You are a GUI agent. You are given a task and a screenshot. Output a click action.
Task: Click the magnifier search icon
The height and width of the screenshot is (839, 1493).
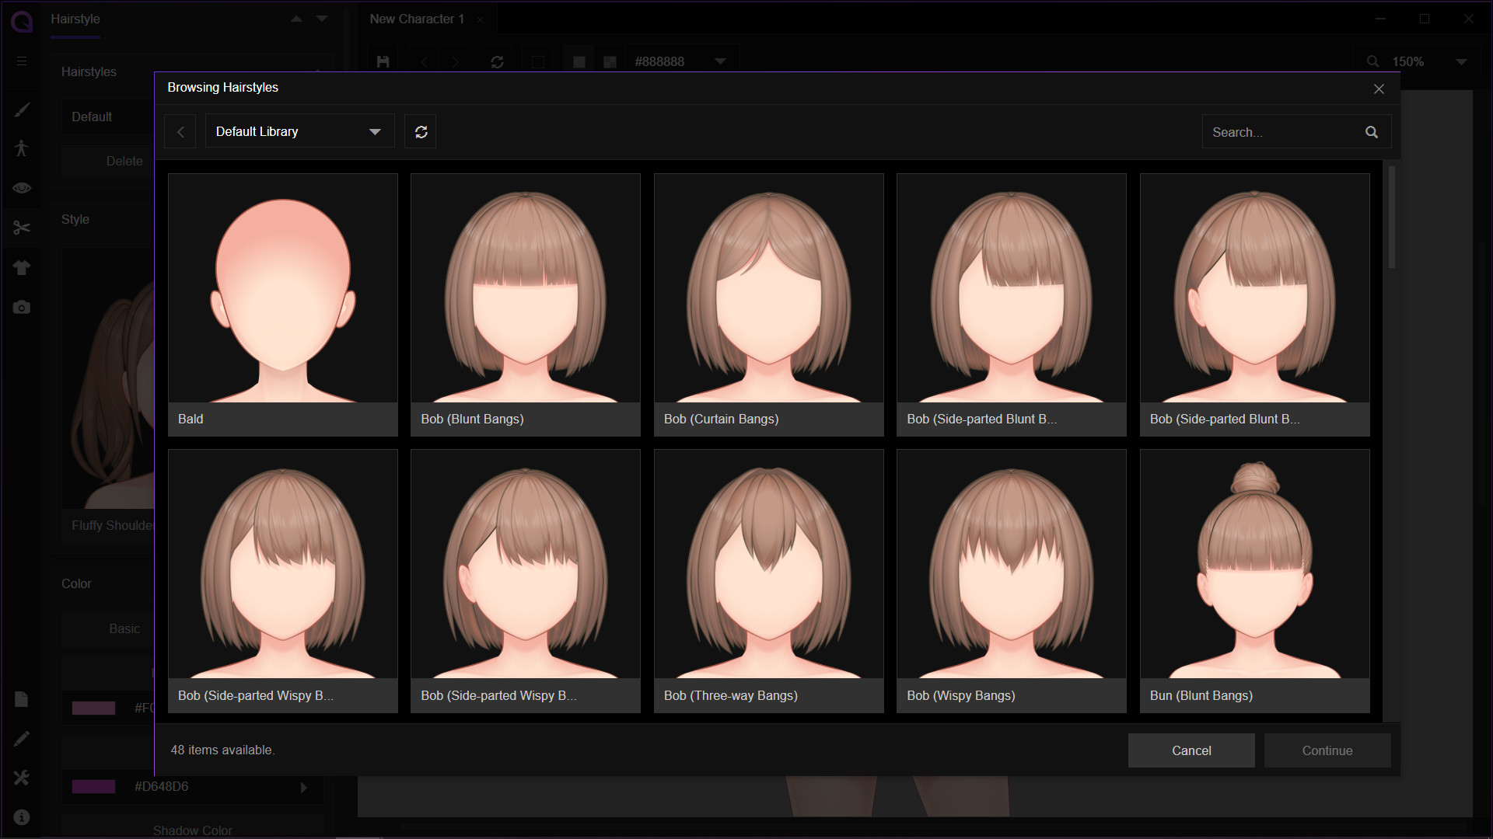point(1371,132)
